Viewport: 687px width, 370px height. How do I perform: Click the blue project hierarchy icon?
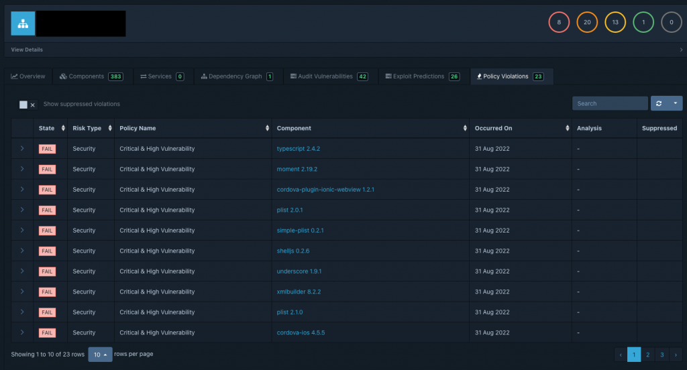click(x=23, y=23)
